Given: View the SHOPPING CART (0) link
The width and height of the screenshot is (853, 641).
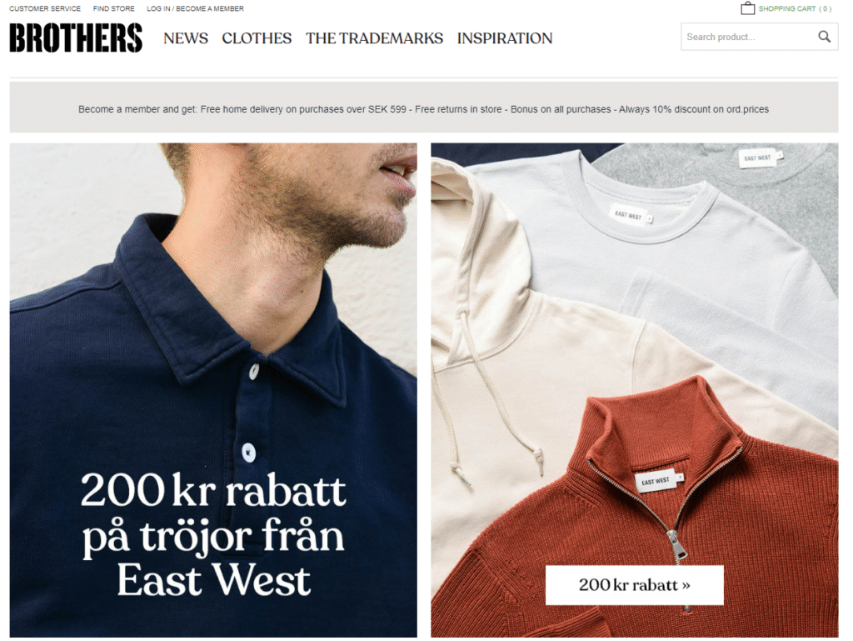Looking at the screenshot, I should click(x=795, y=8).
